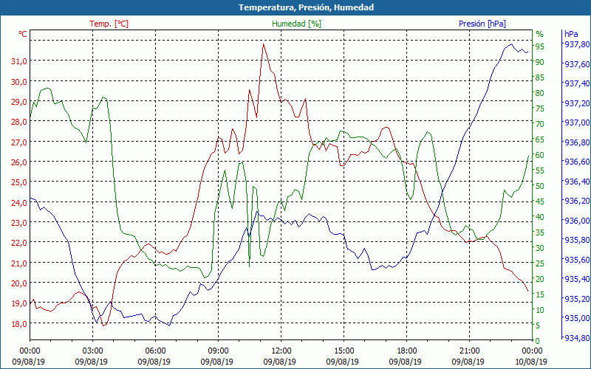
Task: Click the '24,0' temperature axis value
Action: 19,202
